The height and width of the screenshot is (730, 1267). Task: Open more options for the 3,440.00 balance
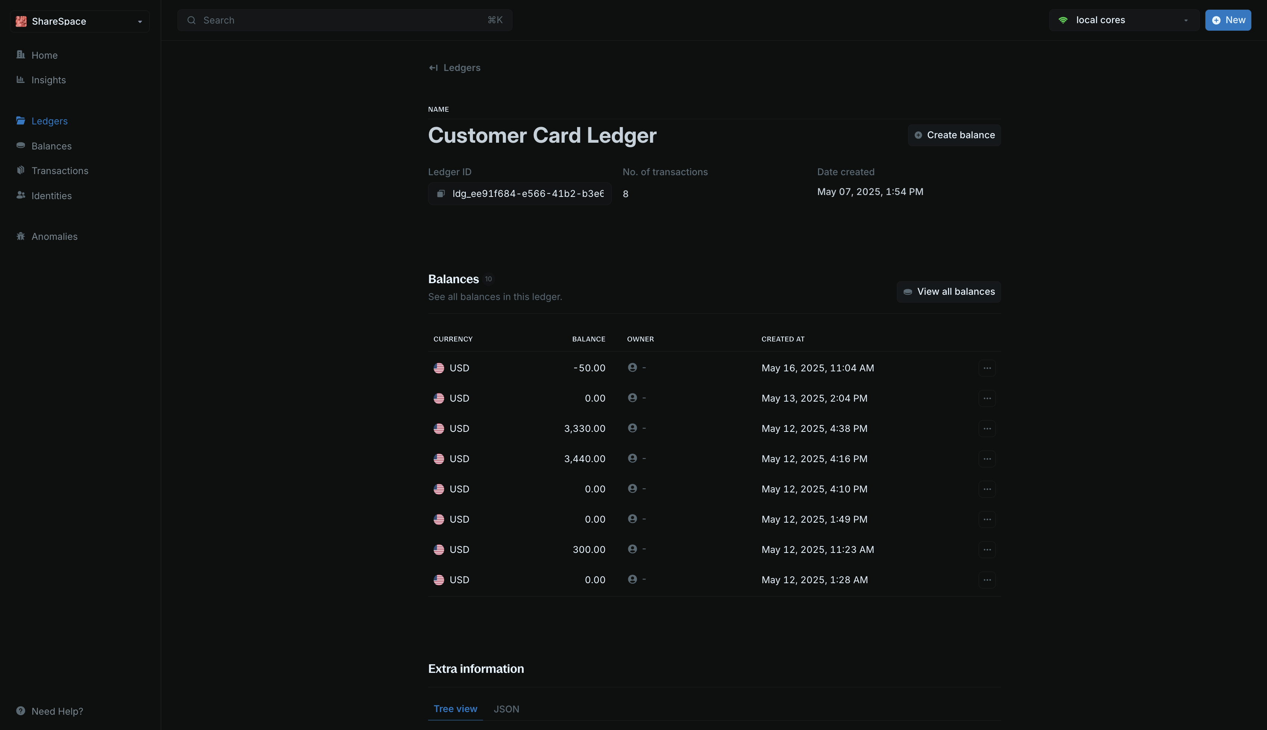click(x=986, y=459)
